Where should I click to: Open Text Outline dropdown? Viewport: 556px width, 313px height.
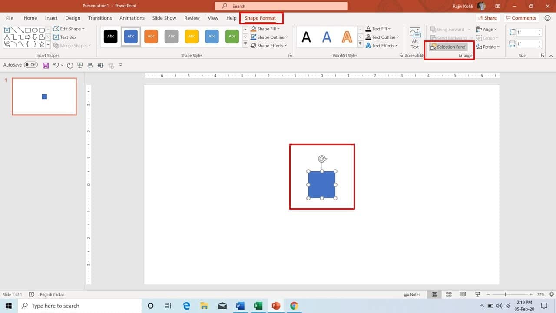click(382, 37)
